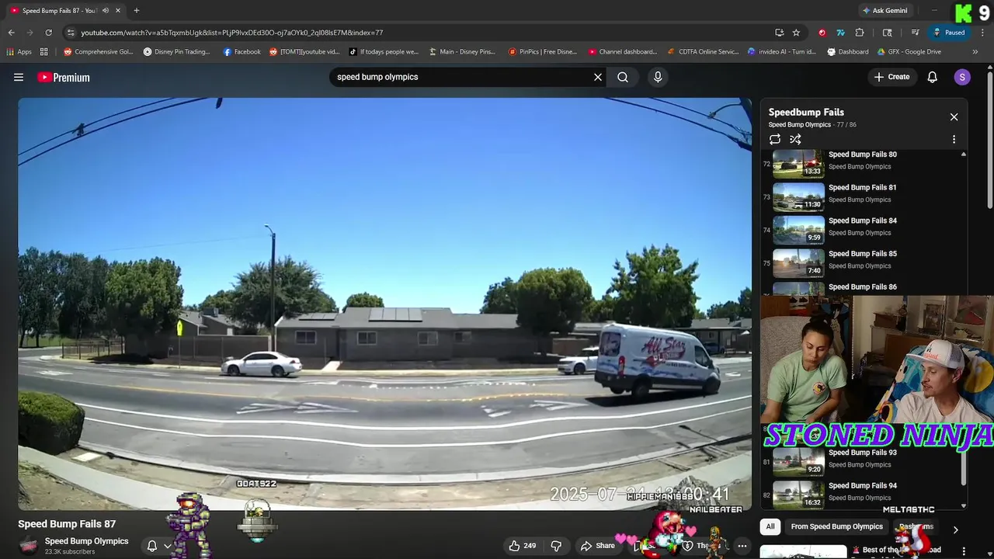Play Speed Bump Fails 85 thumbnail
The height and width of the screenshot is (559, 994).
click(x=798, y=262)
